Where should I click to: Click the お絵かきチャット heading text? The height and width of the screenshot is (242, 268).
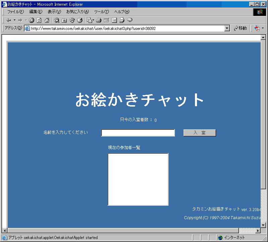coord(139,99)
